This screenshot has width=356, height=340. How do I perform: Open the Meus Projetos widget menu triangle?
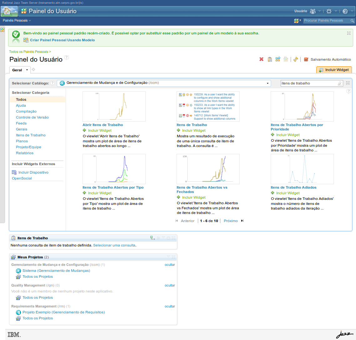(x=168, y=256)
